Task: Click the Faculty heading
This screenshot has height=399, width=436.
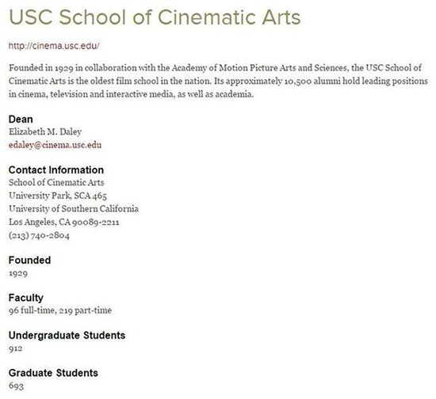Action: click(x=26, y=298)
